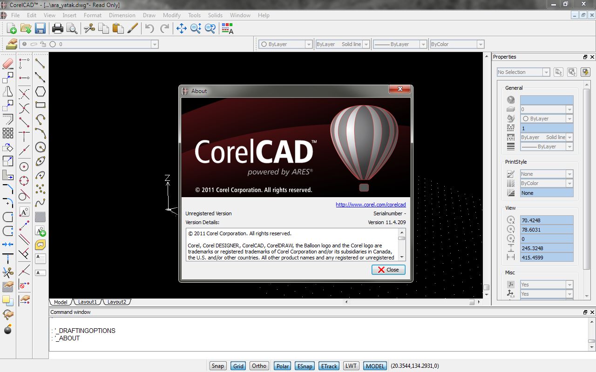Click the linetype scale field showing 1

[x=547, y=128]
